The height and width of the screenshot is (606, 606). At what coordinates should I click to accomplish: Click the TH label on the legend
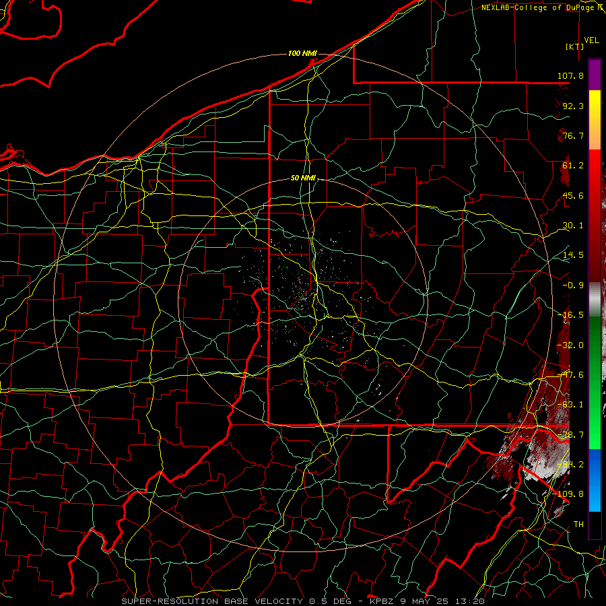click(578, 524)
